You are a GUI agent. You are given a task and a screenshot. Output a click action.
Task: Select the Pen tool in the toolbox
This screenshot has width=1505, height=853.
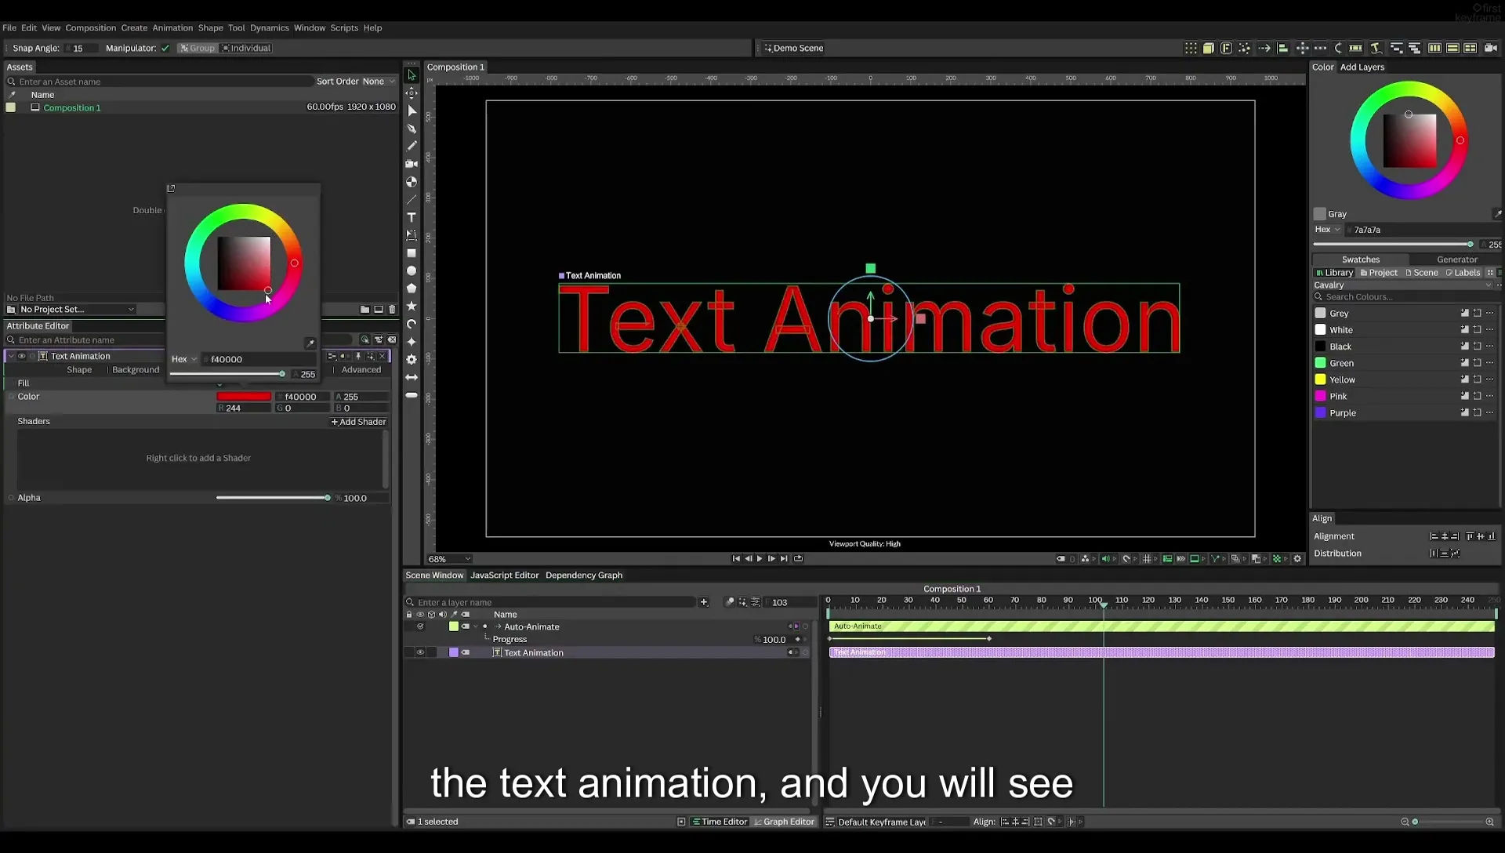coord(412,129)
